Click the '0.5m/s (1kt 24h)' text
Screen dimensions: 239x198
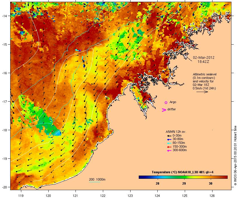click(x=204, y=88)
